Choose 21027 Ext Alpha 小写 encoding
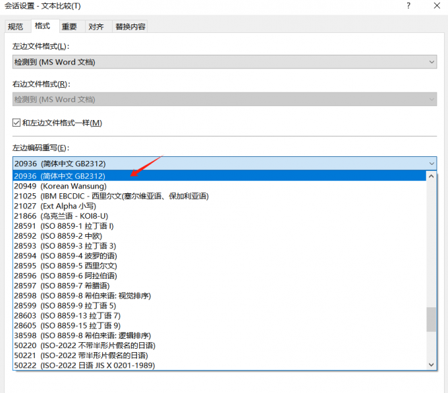 (219, 206)
